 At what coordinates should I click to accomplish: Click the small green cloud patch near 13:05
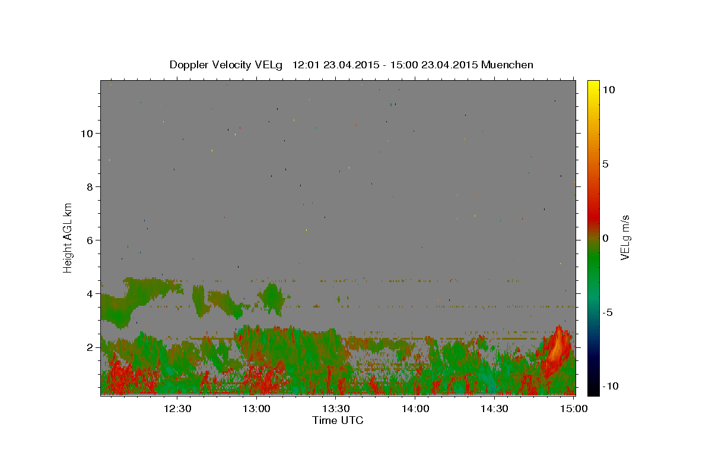[x=272, y=297]
